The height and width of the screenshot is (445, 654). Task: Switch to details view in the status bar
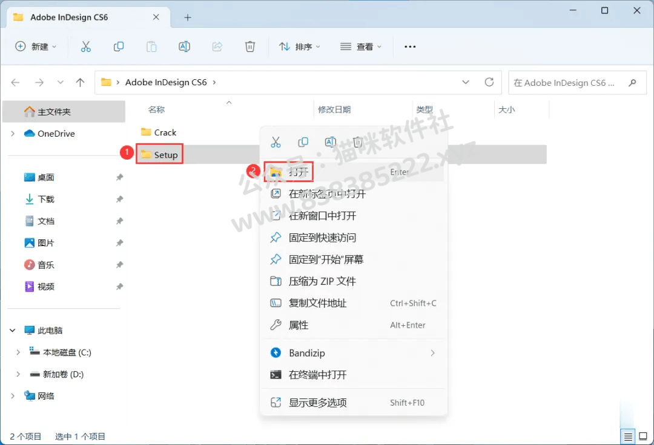(628, 437)
